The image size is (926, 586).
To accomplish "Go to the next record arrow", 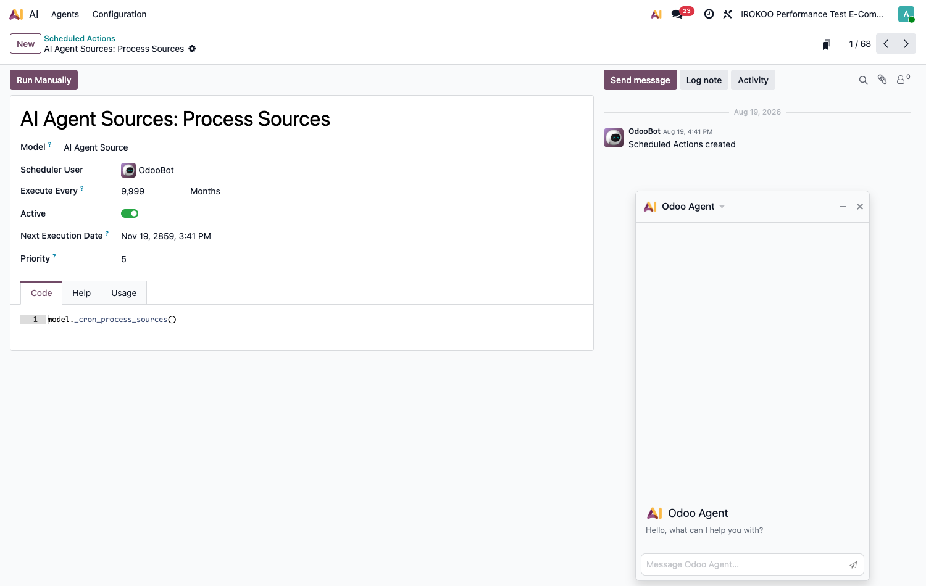I will pyautogui.click(x=906, y=44).
